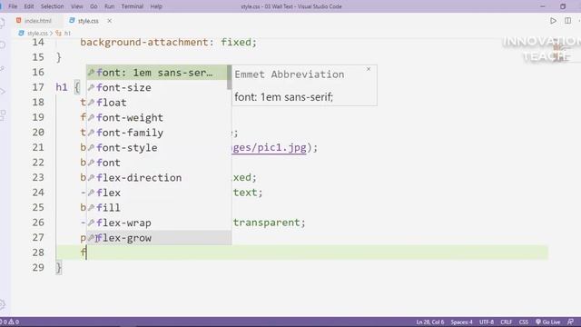The width and height of the screenshot is (581, 327).
Task: Click the CSS language mode indicator
Action: 523,322
